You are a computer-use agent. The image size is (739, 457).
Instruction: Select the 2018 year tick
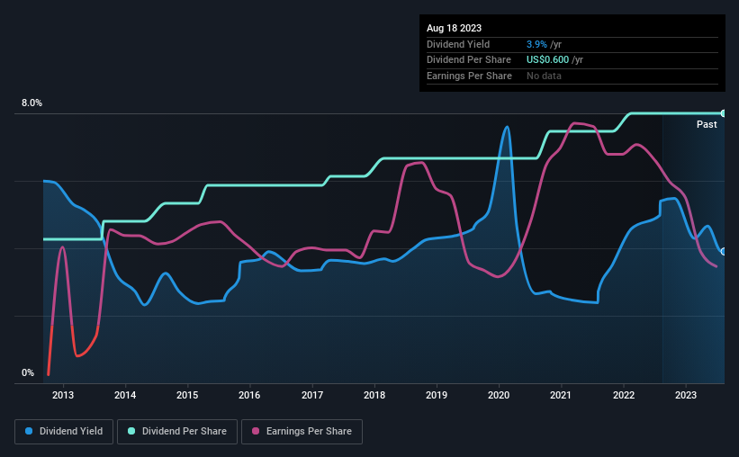(374, 395)
